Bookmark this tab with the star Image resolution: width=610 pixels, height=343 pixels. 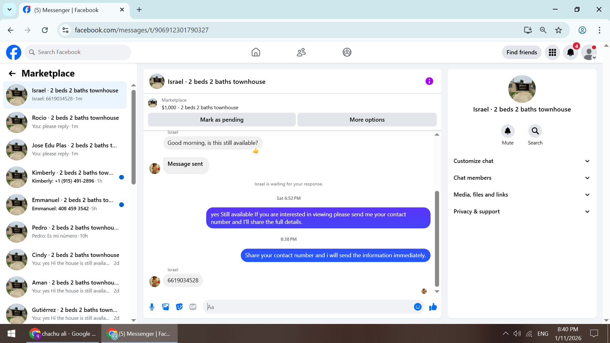coord(559,30)
